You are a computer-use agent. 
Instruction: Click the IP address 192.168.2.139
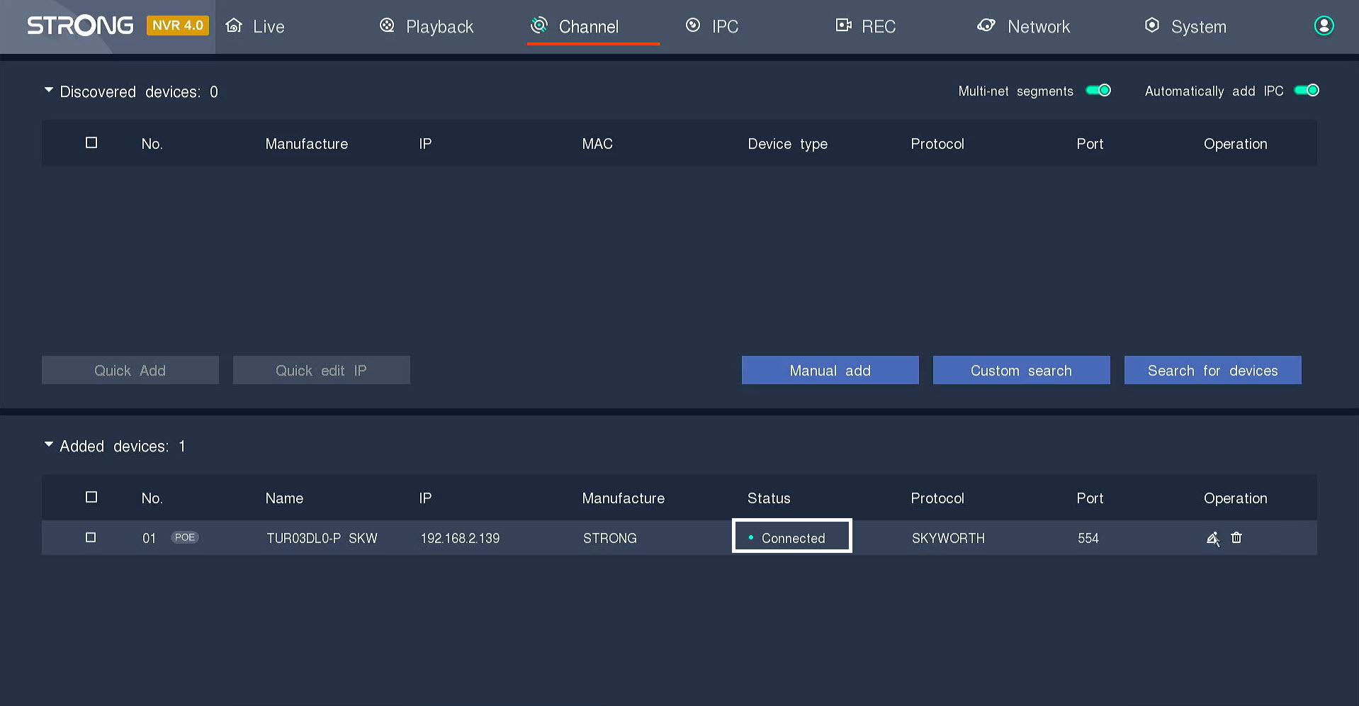coord(460,538)
